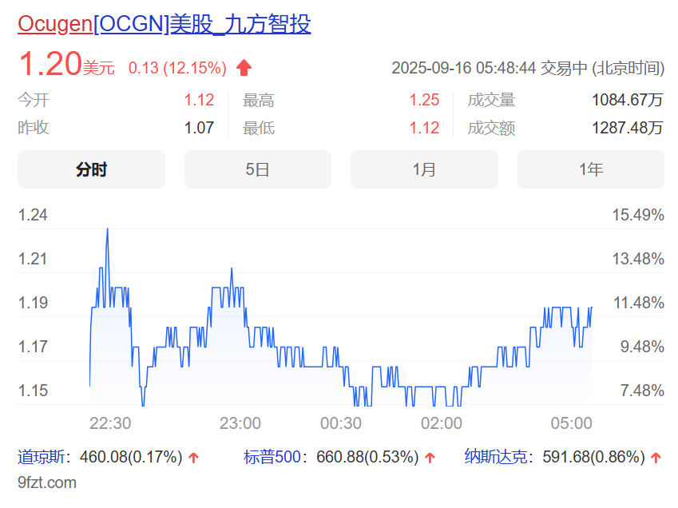Image resolution: width=678 pixels, height=508 pixels.
Task: Switch to the 1年 chart tab
Action: pyautogui.click(x=591, y=169)
